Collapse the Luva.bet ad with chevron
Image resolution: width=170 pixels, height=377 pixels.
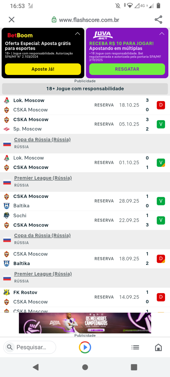pos(162,34)
